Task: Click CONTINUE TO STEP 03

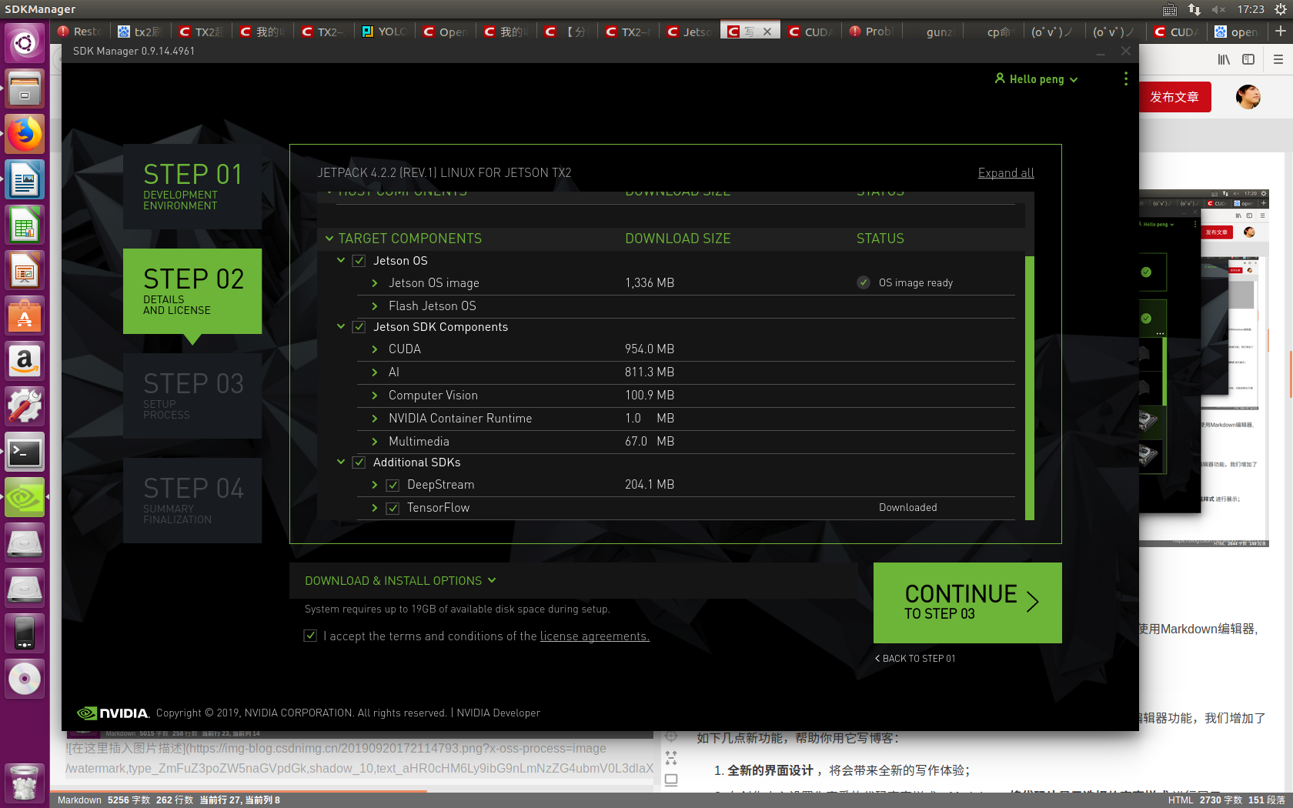Action: point(967,603)
